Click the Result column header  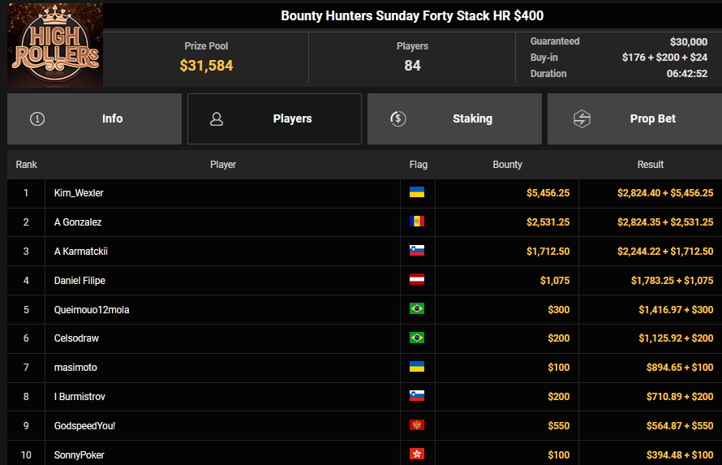(x=650, y=165)
